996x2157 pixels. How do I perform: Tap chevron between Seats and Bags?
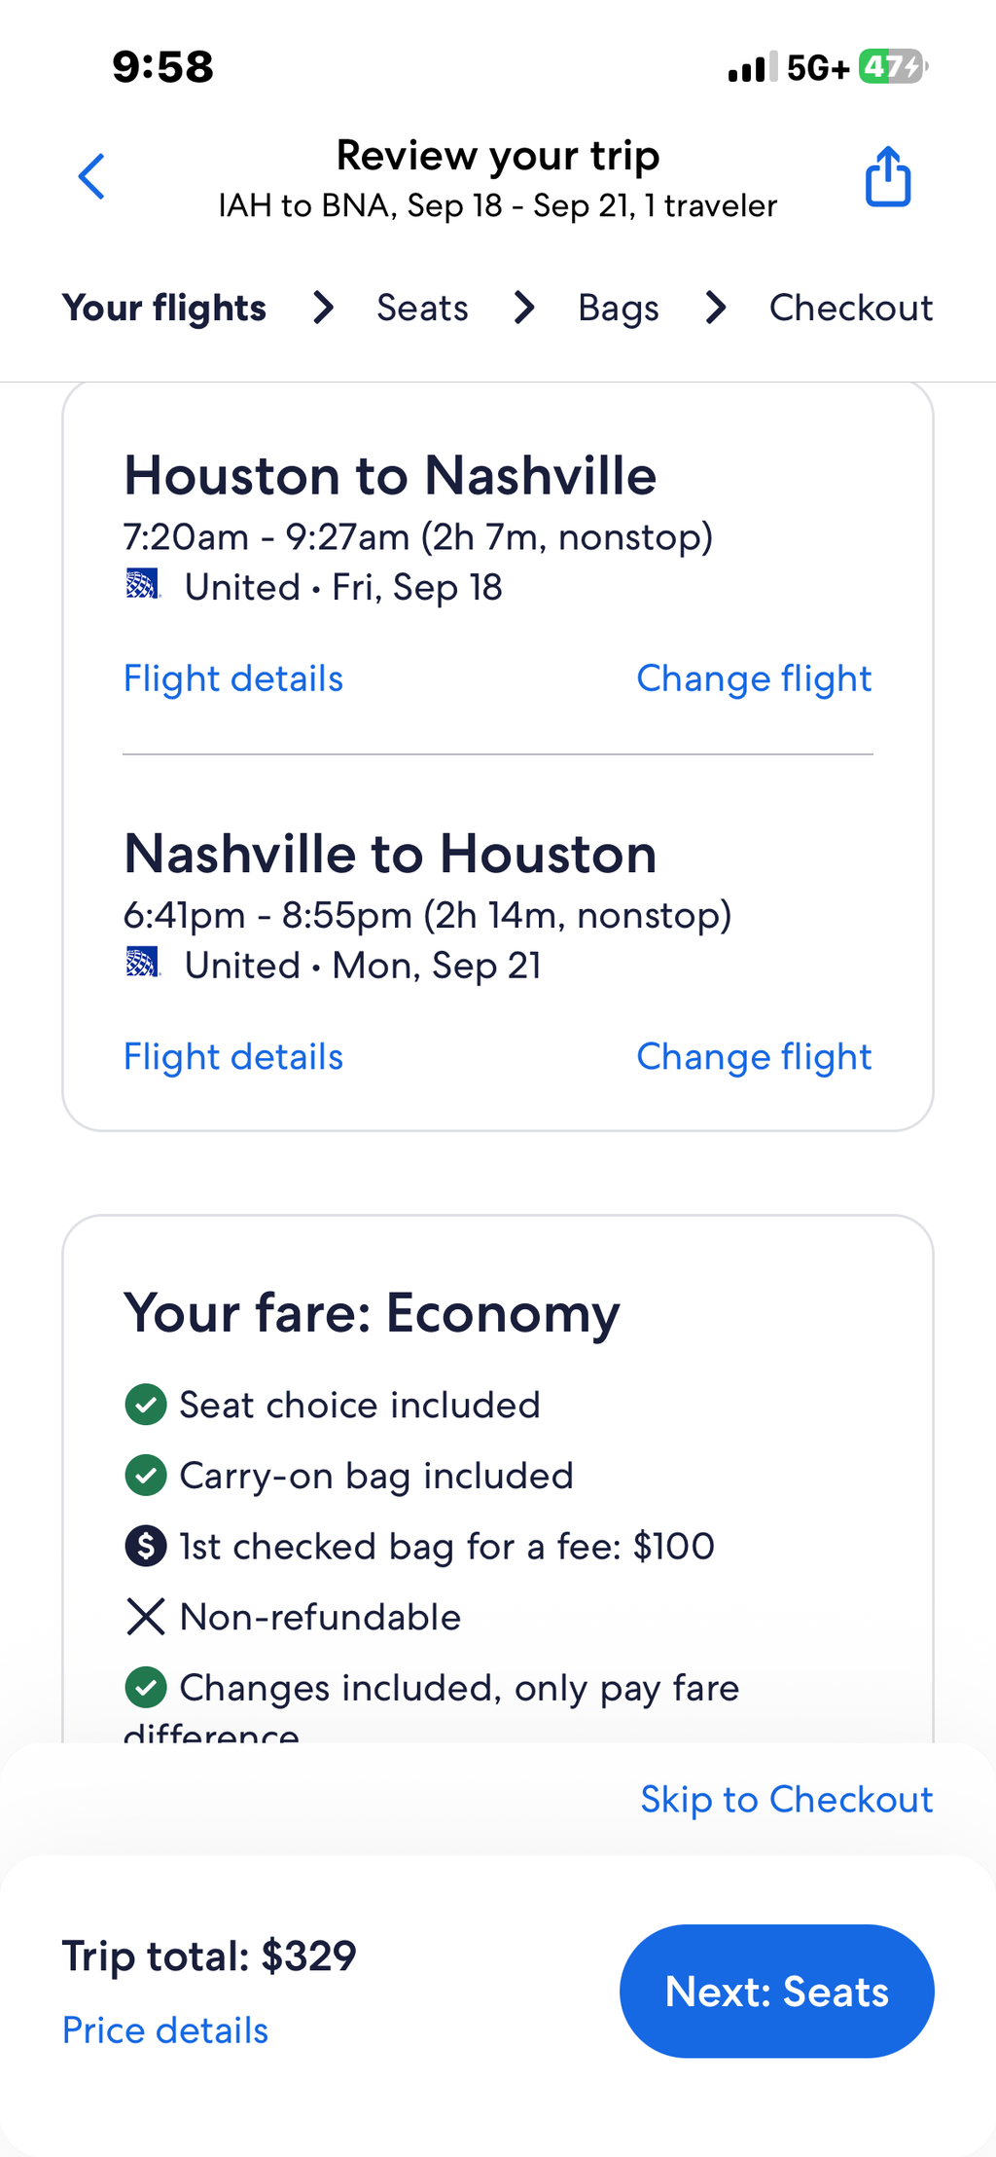(x=524, y=308)
